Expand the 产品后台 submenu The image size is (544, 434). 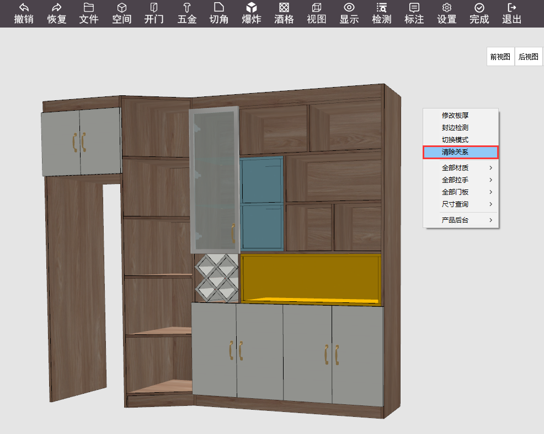point(460,220)
